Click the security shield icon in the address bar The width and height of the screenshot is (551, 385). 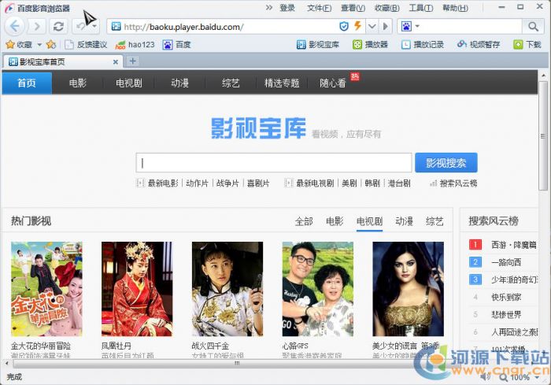coord(344,26)
